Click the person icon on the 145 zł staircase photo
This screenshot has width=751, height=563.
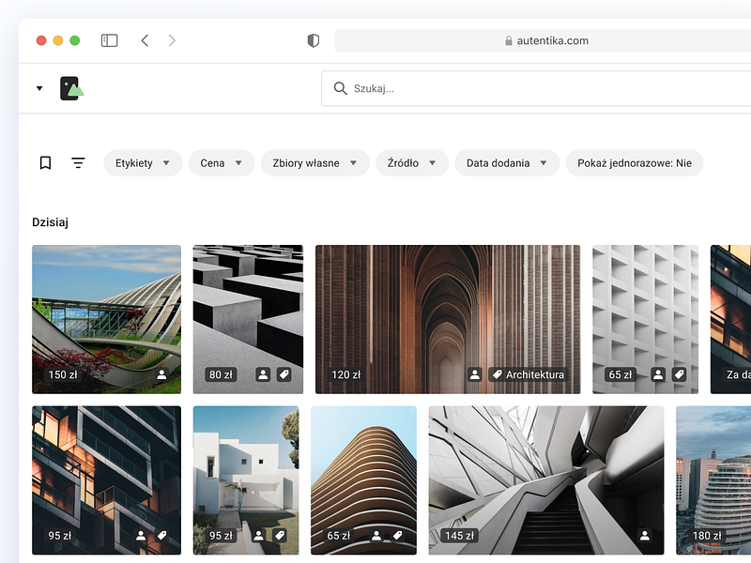(x=645, y=535)
